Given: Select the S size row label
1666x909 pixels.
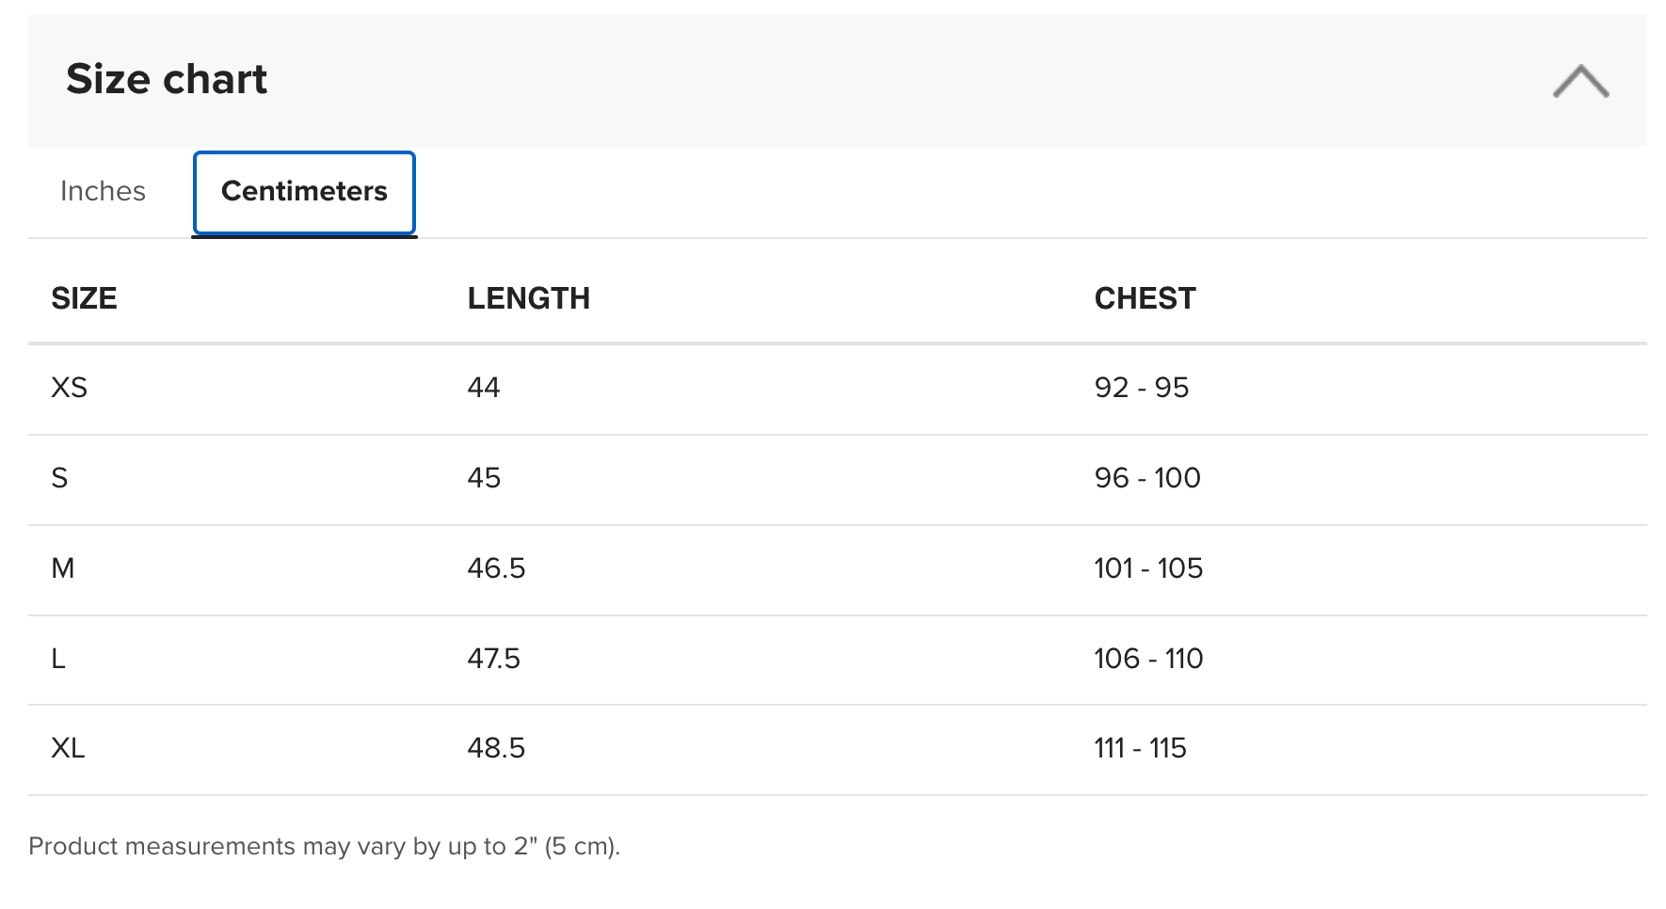Looking at the screenshot, I should click(x=59, y=478).
